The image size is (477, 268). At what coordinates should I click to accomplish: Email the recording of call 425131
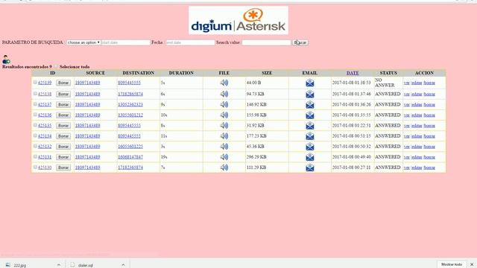click(x=310, y=157)
